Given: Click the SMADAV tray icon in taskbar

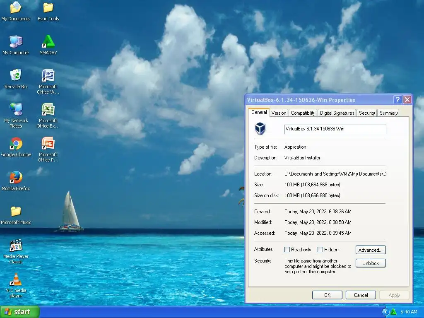Looking at the screenshot, I should (394, 312).
